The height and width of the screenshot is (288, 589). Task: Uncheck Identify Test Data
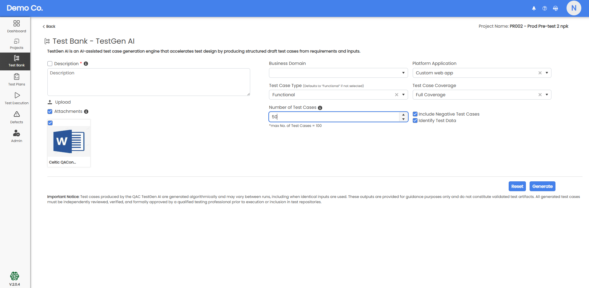(x=415, y=120)
